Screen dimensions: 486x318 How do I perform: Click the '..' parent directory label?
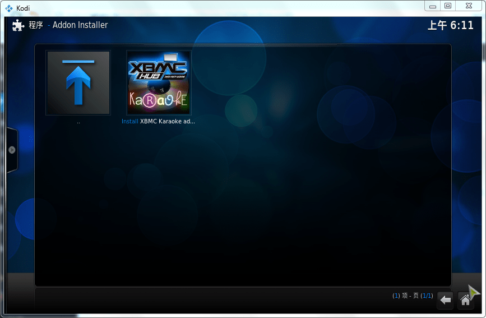(78, 121)
